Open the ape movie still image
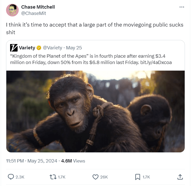Screen dimensions: 192x186 (95, 111)
